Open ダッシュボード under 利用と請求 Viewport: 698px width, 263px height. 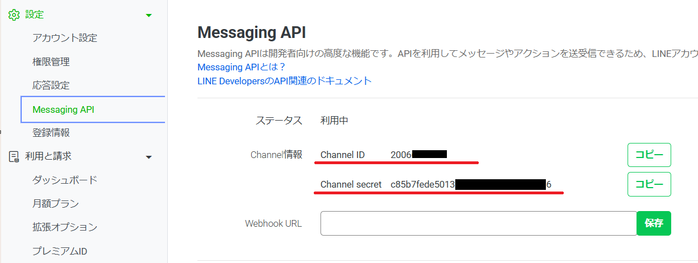tap(65, 180)
